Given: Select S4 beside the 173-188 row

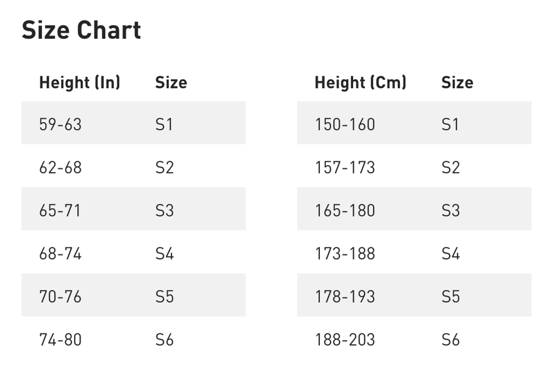Looking at the screenshot, I should (x=450, y=253).
